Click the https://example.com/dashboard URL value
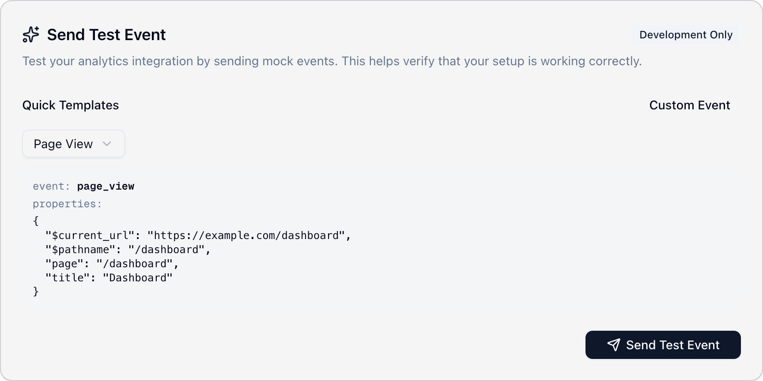 click(x=246, y=235)
